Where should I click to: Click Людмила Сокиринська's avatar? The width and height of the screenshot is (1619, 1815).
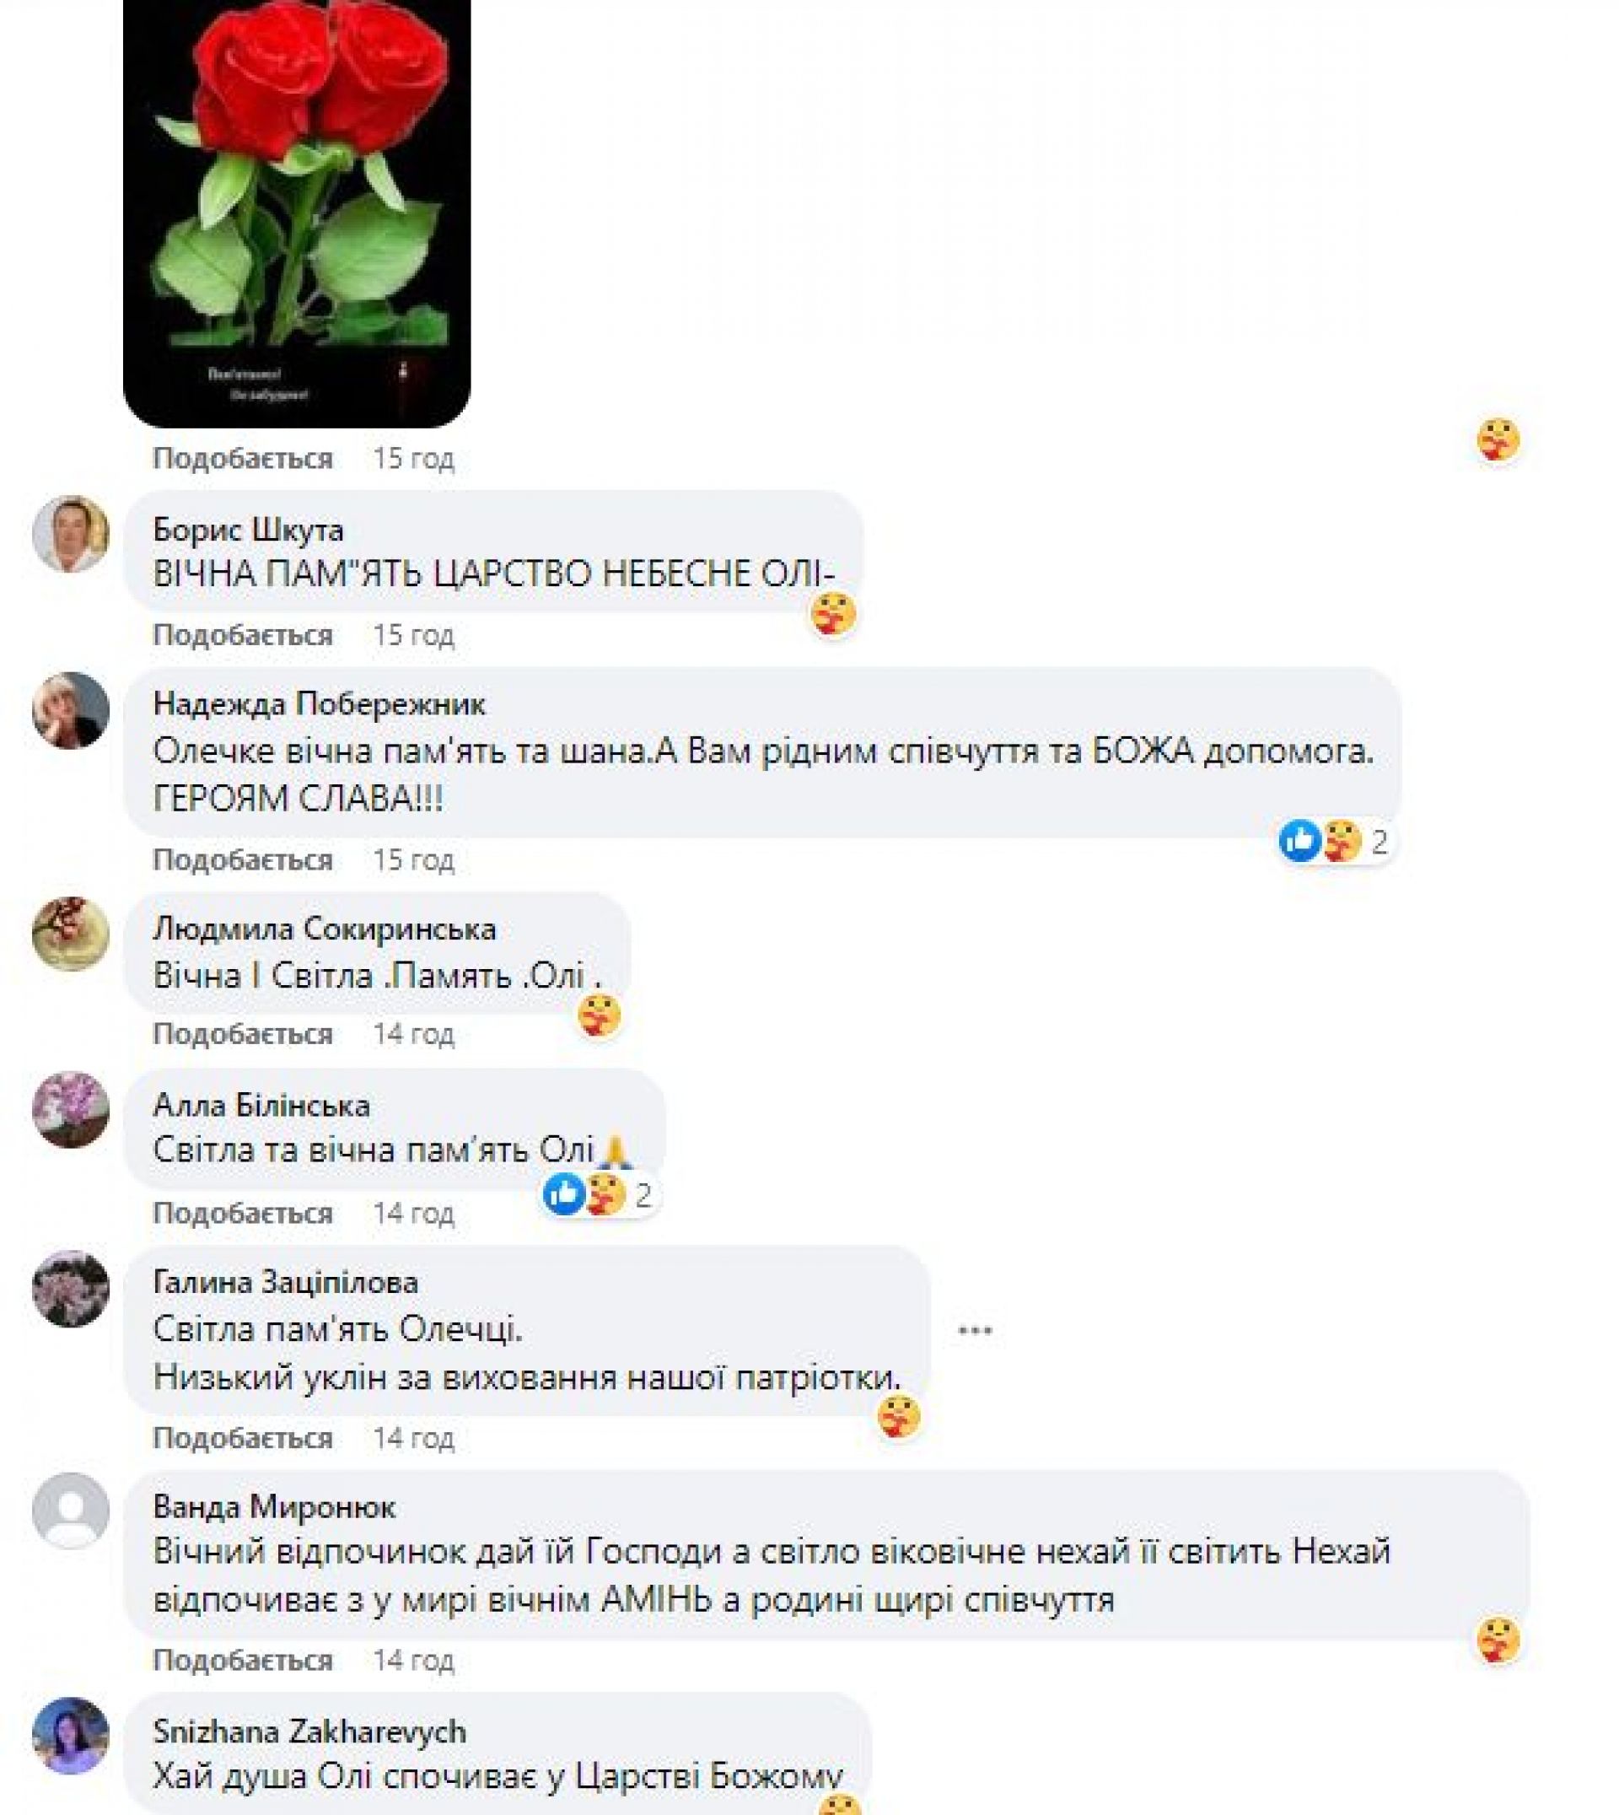pyautogui.click(x=70, y=934)
